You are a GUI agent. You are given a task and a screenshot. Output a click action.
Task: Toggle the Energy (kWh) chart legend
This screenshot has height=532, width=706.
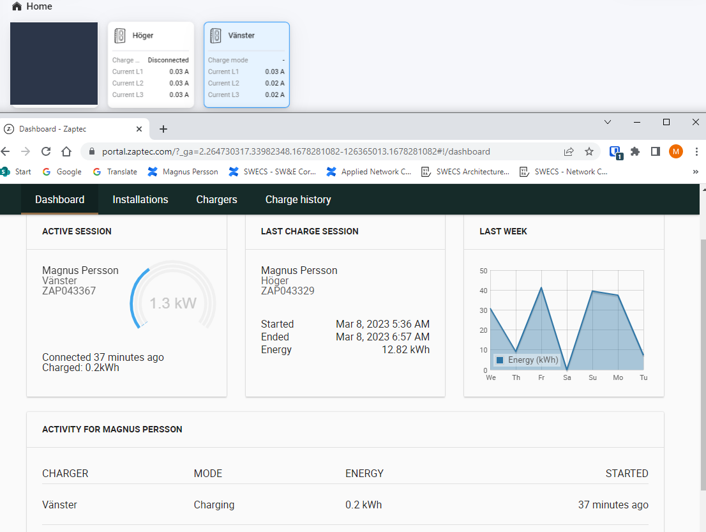coord(527,360)
